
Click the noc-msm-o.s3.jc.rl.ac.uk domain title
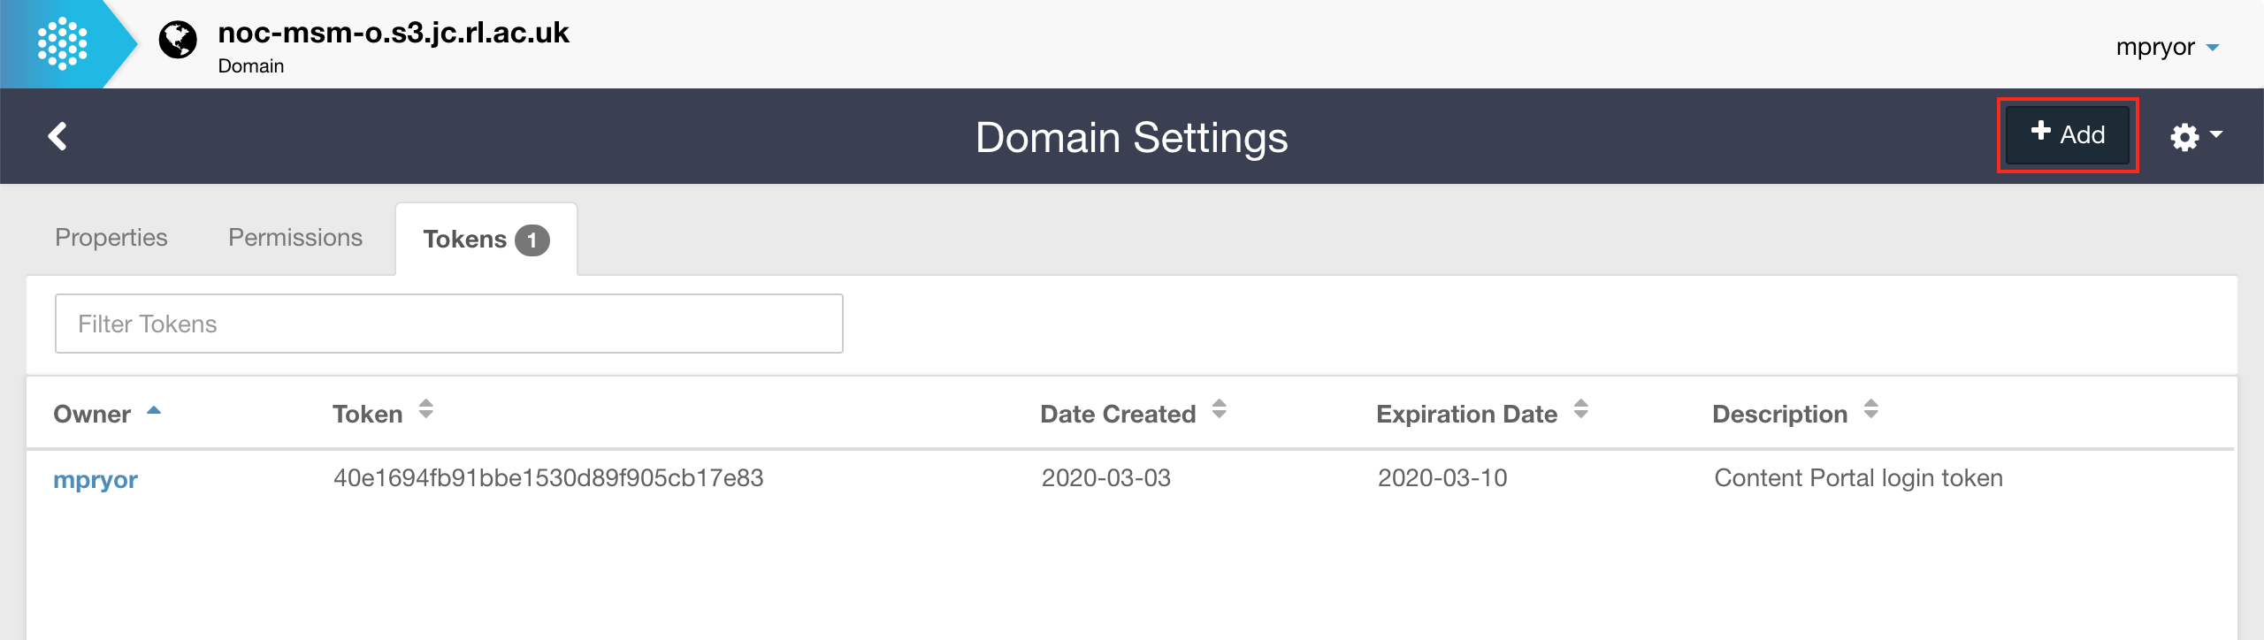pos(394,33)
